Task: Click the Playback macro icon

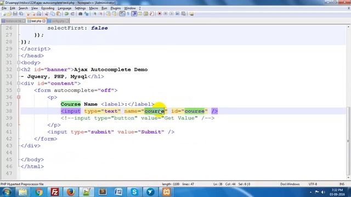Action: (x=172, y=14)
